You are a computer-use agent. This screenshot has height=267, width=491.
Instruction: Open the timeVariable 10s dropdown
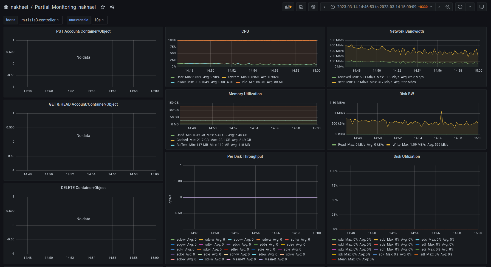click(99, 20)
